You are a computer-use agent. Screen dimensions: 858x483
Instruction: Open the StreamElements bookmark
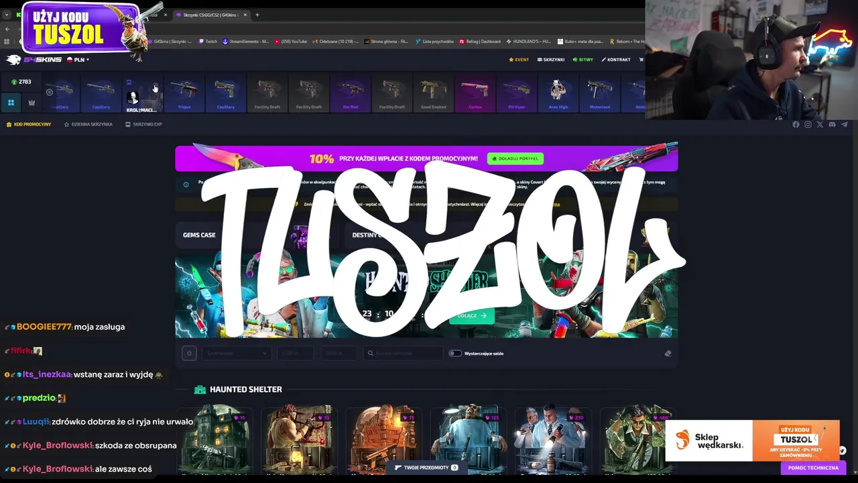[245, 42]
